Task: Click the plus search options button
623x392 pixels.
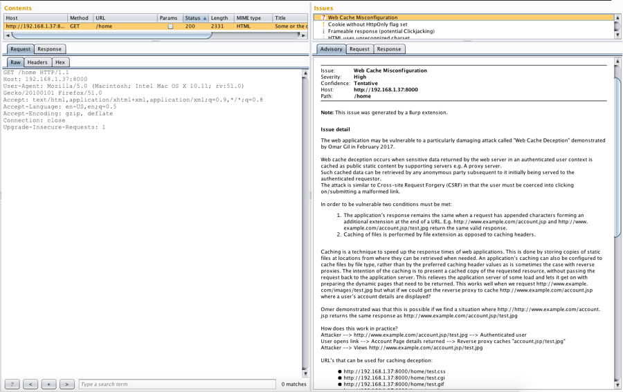Action: (x=48, y=384)
